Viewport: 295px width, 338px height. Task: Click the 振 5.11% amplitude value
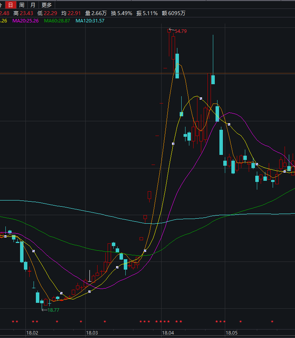[147, 13]
